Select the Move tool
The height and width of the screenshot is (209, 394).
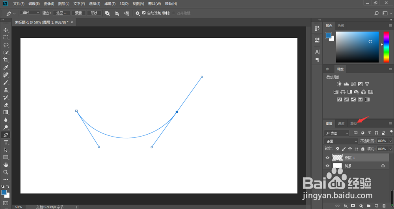(x=6, y=30)
